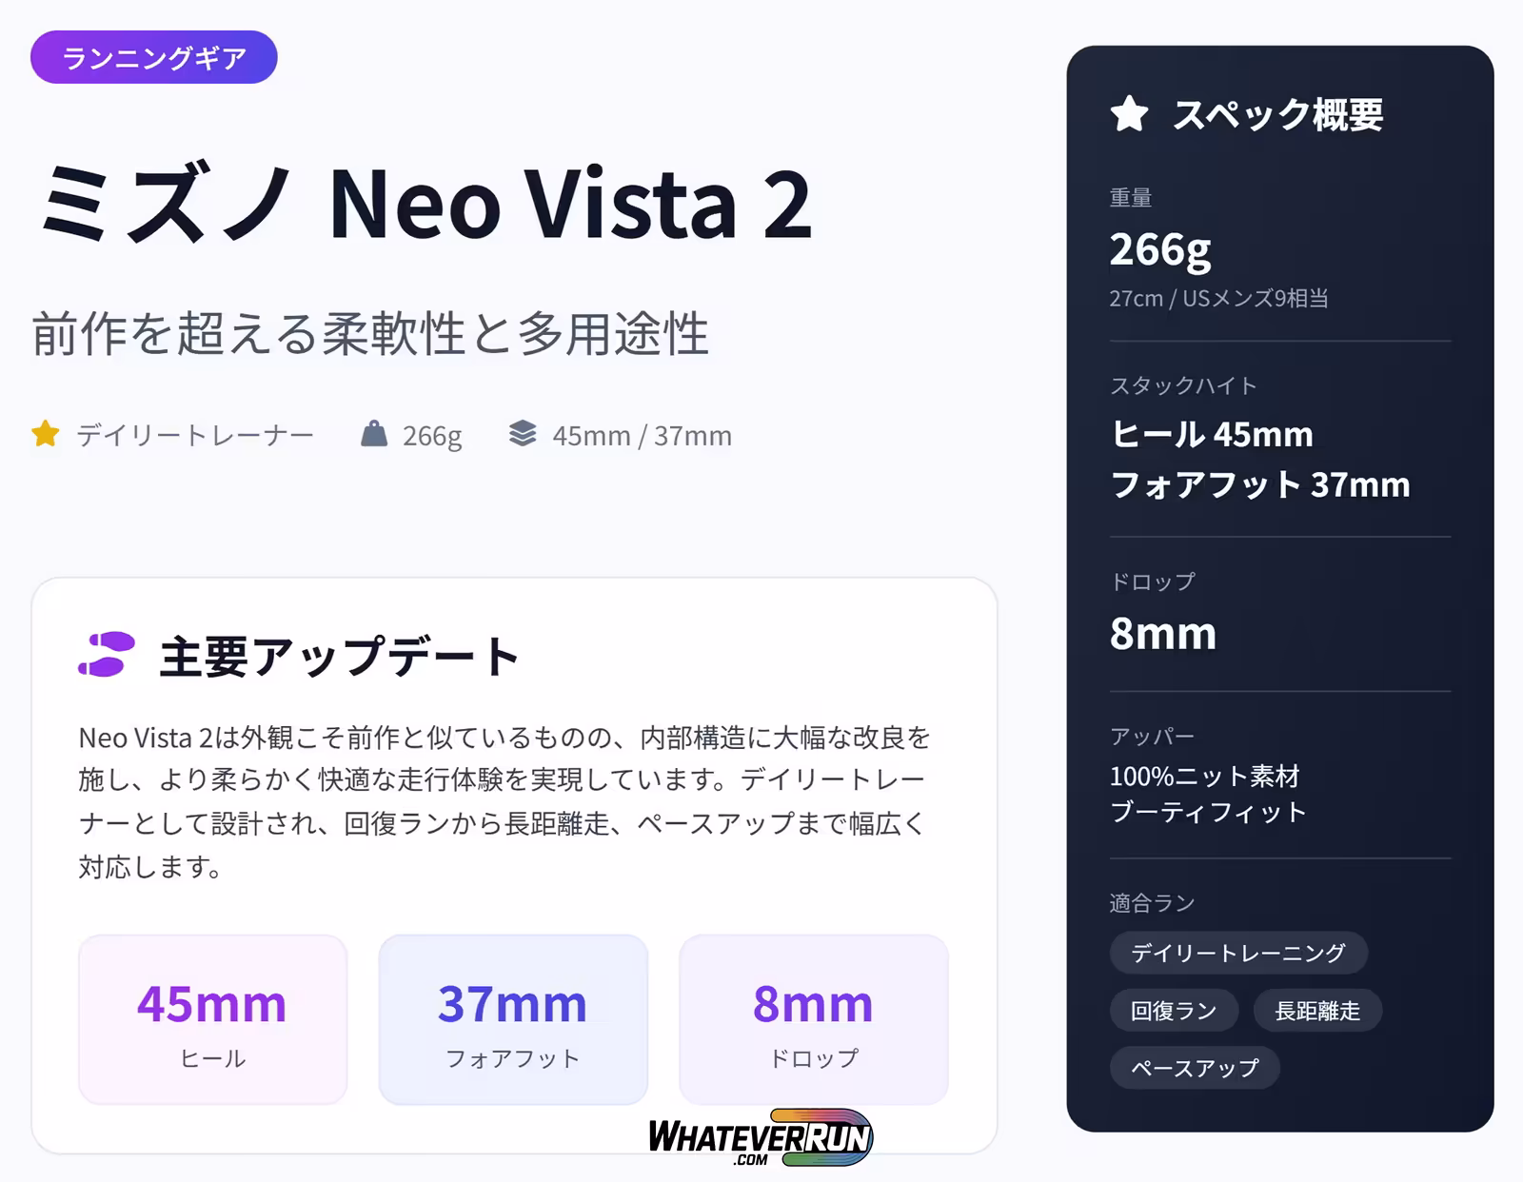The height and width of the screenshot is (1182, 1523).
Task: Click the 37mm フォアフット stat card
Action: click(x=513, y=1019)
